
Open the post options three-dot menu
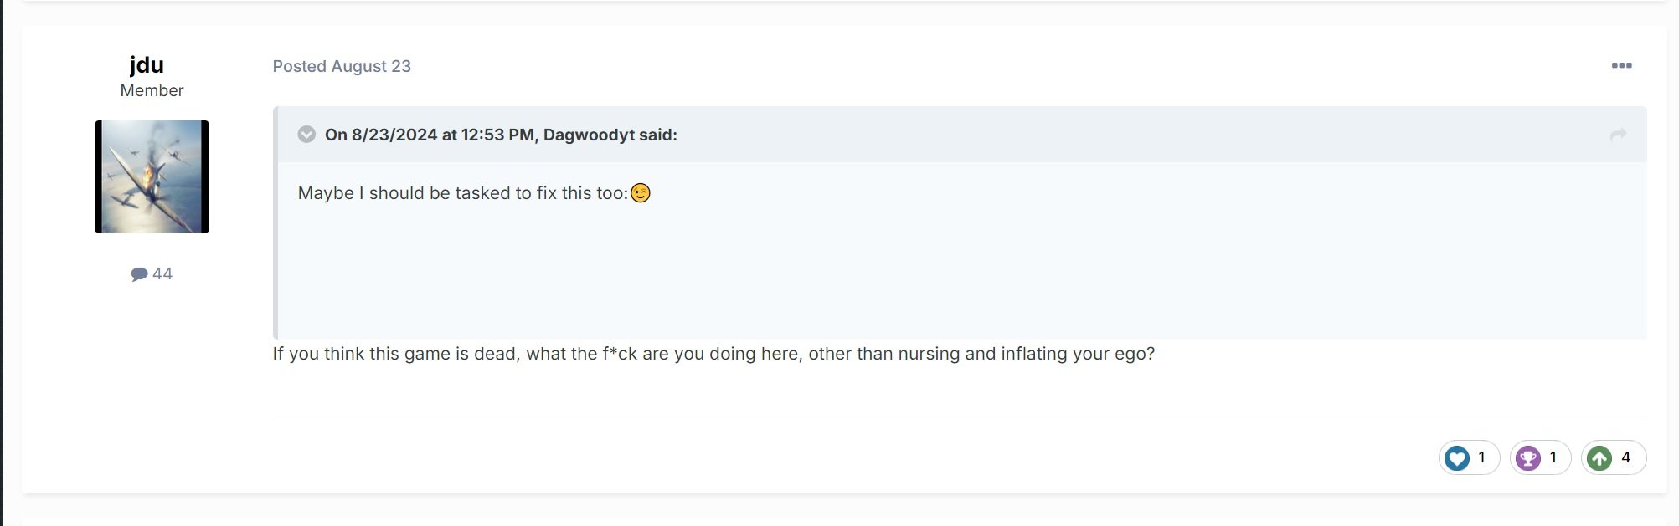(1621, 65)
